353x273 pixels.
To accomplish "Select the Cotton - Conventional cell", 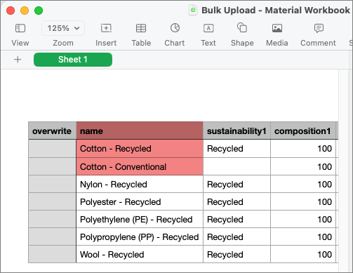I will coord(140,166).
